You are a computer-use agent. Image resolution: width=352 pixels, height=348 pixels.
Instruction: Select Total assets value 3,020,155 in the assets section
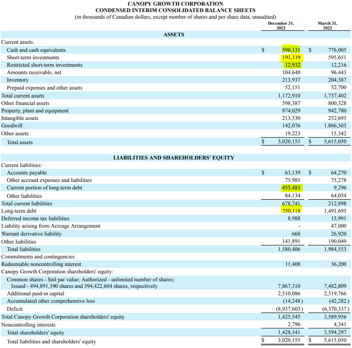[x=289, y=141]
